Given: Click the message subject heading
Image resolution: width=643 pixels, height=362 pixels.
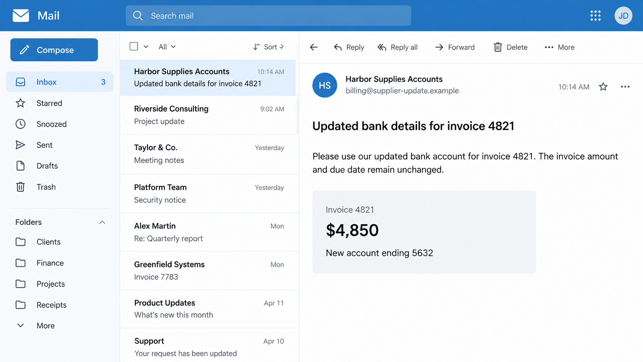Looking at the screenshot, I should tap(413, 126).
